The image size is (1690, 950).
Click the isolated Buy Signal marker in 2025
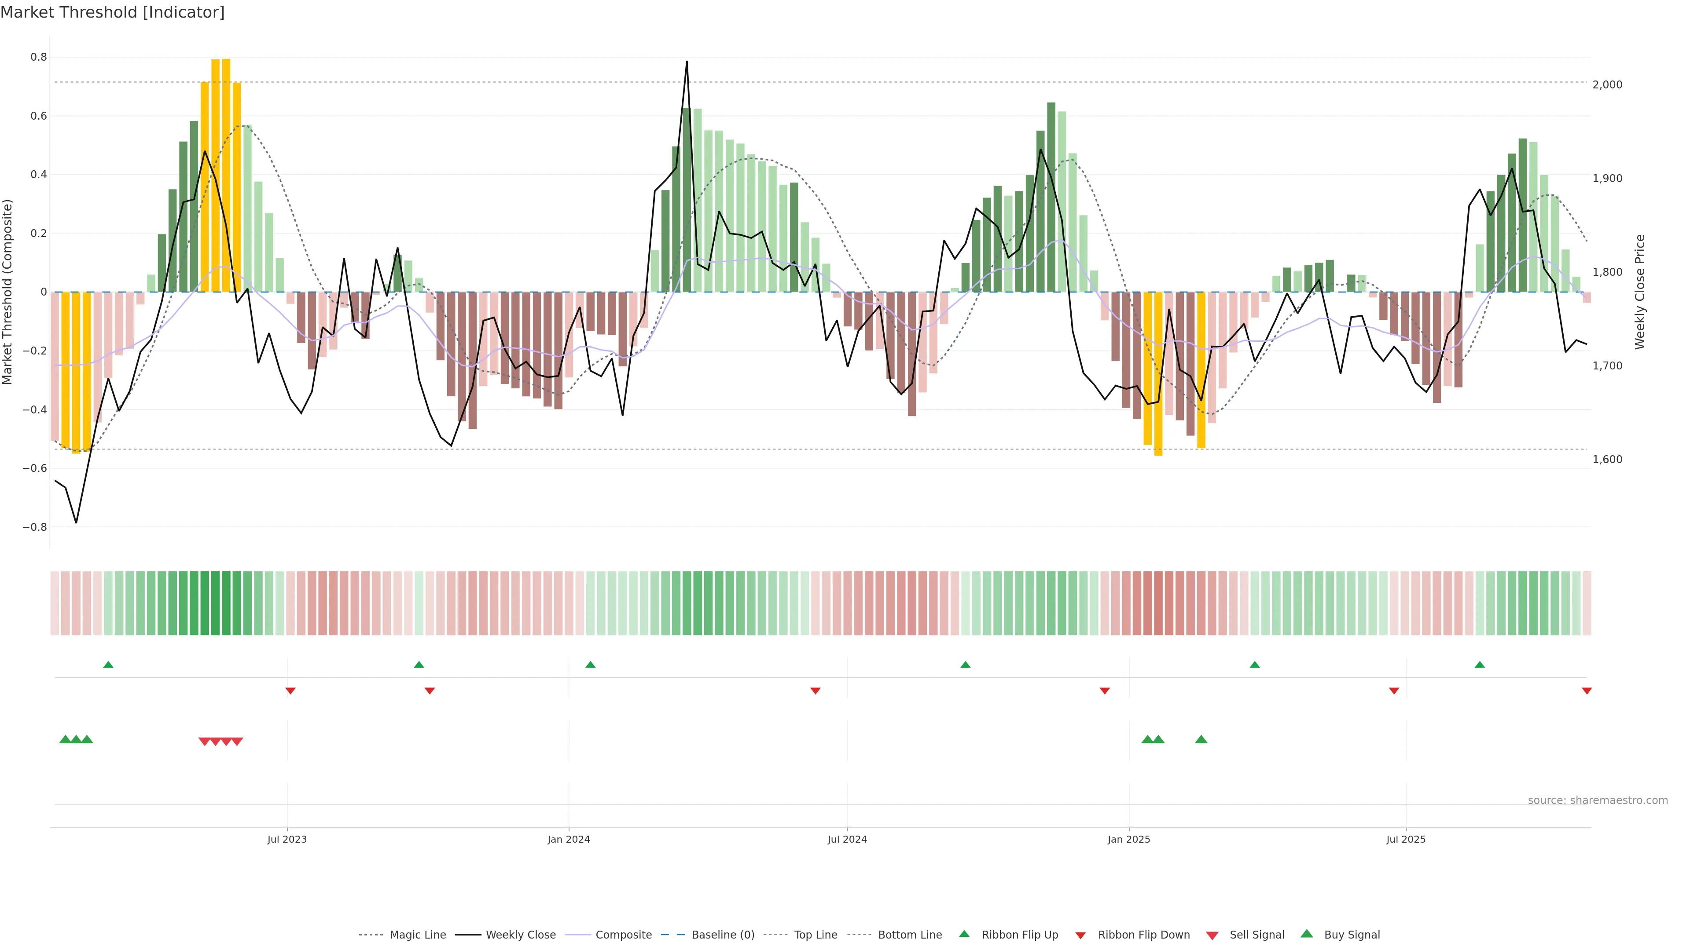(x=1201, y=739)
